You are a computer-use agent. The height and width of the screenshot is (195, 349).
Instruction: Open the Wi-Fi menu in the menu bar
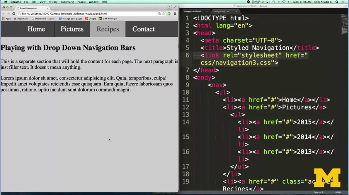pos(284,2)
